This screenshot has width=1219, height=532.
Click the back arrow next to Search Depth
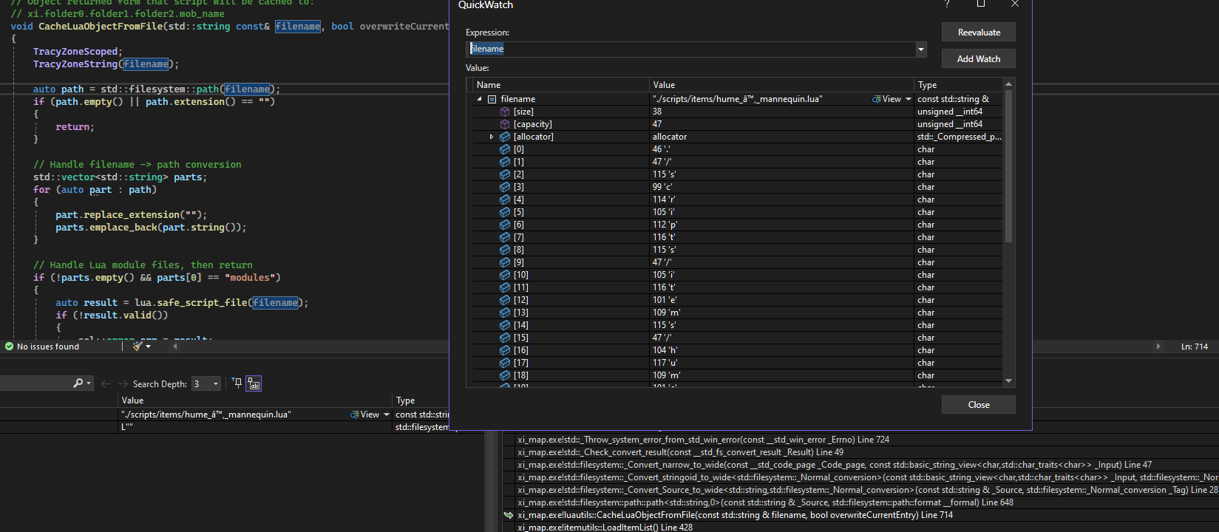click(x=106, y=383)
